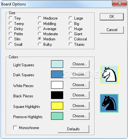
Task: Click the White Pieces color swatch
Action: click(57, 85)
